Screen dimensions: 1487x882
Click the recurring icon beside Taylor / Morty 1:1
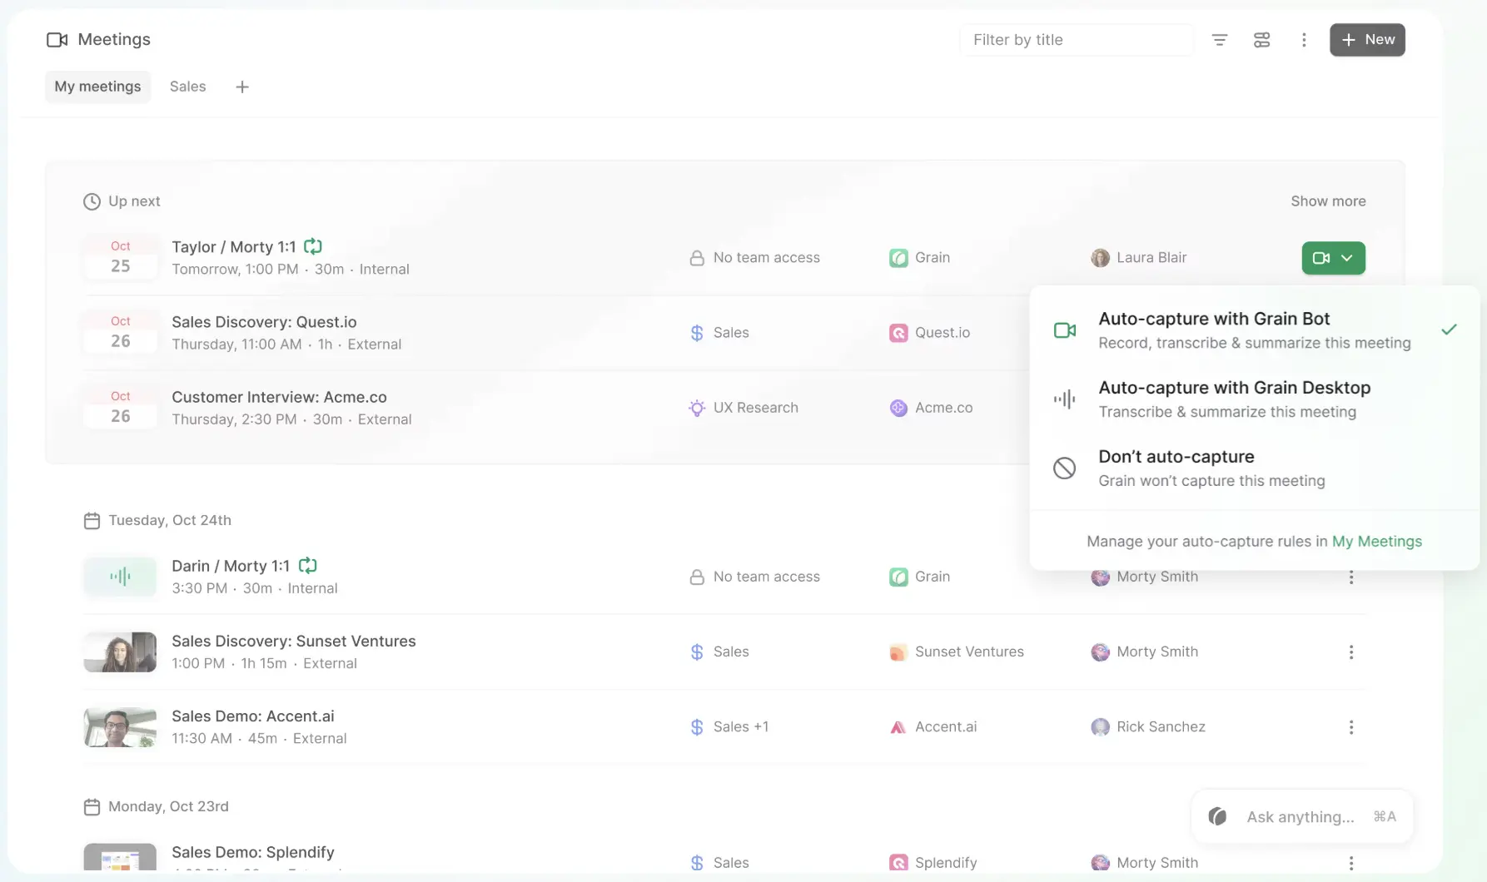click(313, 246)
